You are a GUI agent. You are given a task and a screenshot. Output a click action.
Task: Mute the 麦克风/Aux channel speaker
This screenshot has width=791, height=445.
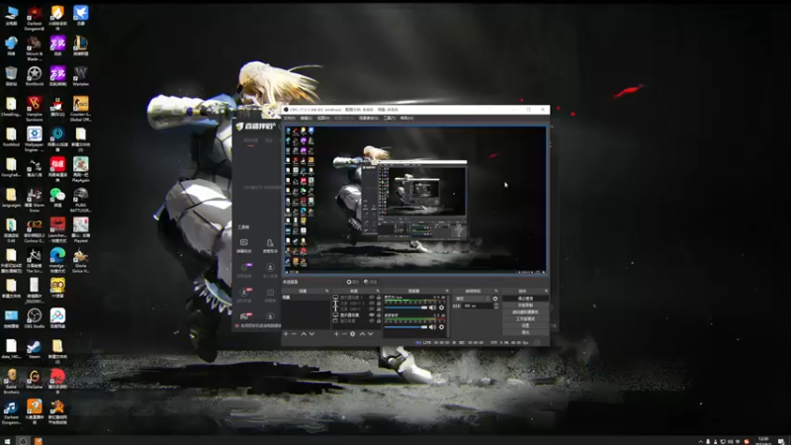432,308
